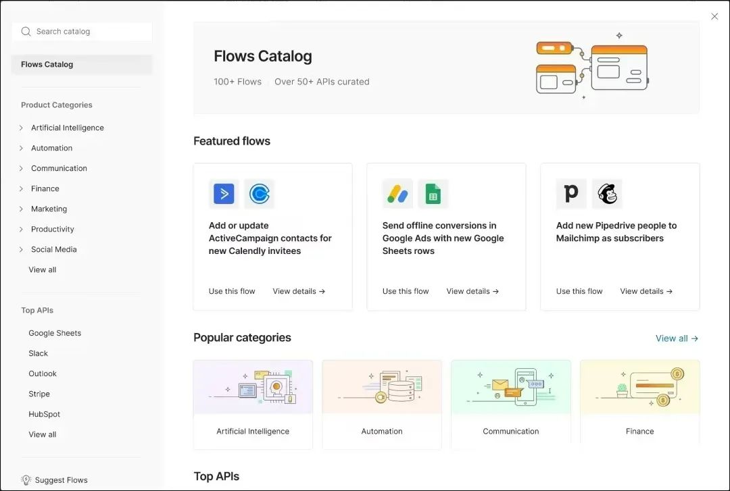View details of Google Ads conversions flow
730x491 pixels.
tap(472, 291)
